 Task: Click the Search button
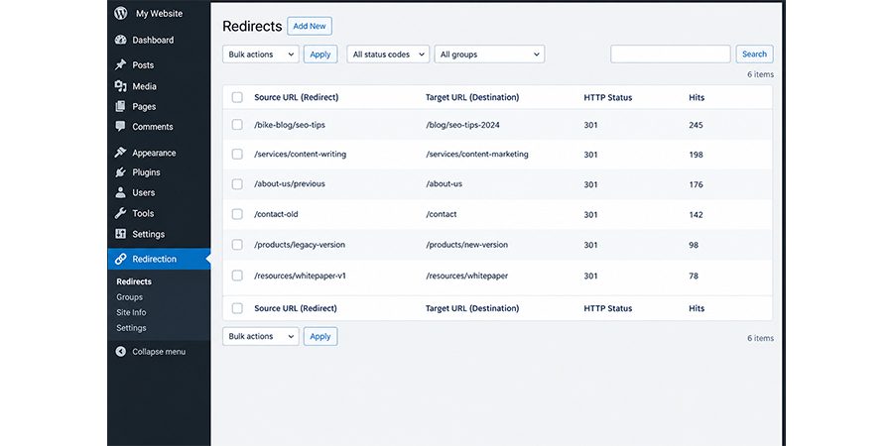755,55
